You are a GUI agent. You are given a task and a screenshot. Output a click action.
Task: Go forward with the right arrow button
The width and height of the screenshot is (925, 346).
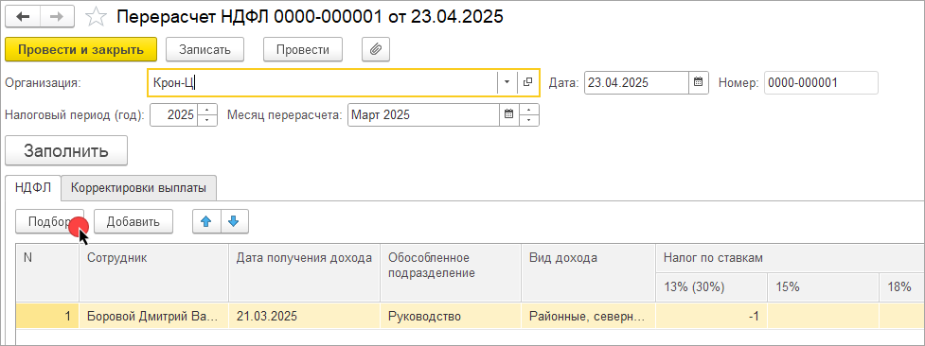click(x=57, y=16)
